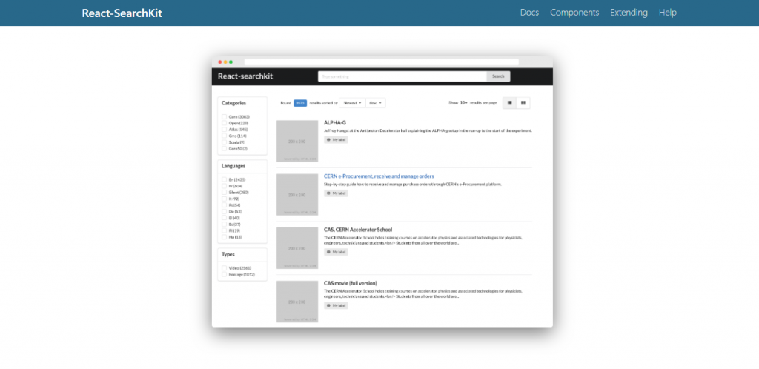Image resolution: width=759 pixels, height=369 pixels.
Task: Tick the Cms (114) category checkbox
Action: [x=224, y=136]
